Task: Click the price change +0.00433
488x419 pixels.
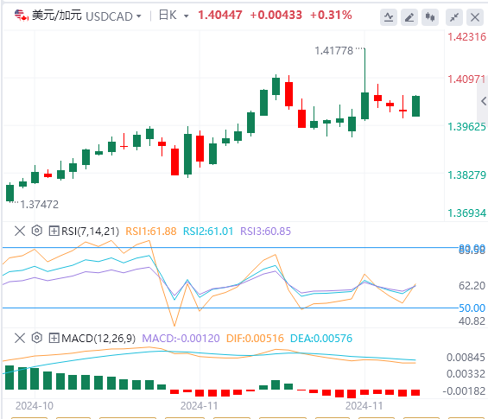Action: (276, 15)
